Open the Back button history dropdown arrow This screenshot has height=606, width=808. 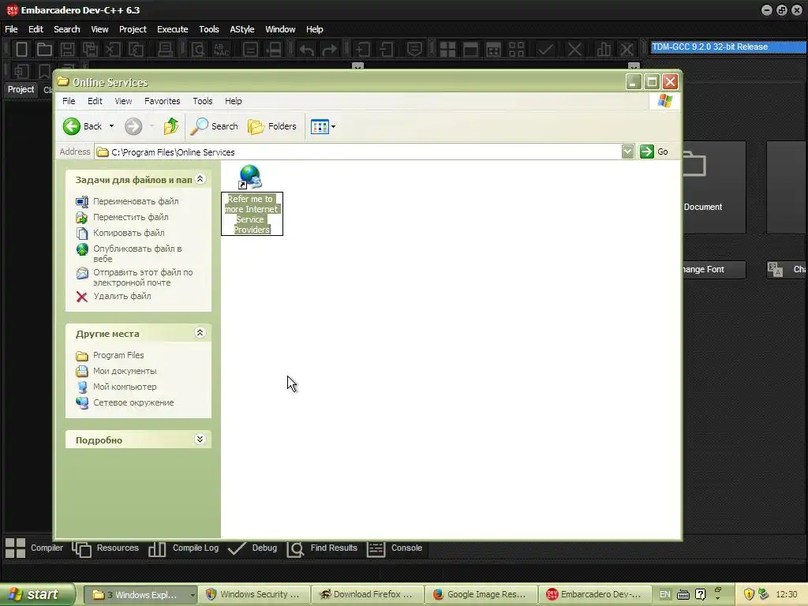tap(111, 126)
